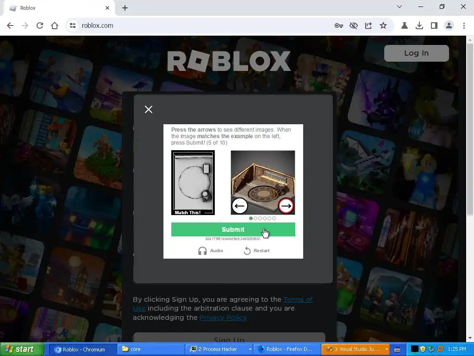Viewport: 474px width, 356px height.
Task: Open browser downloads
Action: [419, 25]
